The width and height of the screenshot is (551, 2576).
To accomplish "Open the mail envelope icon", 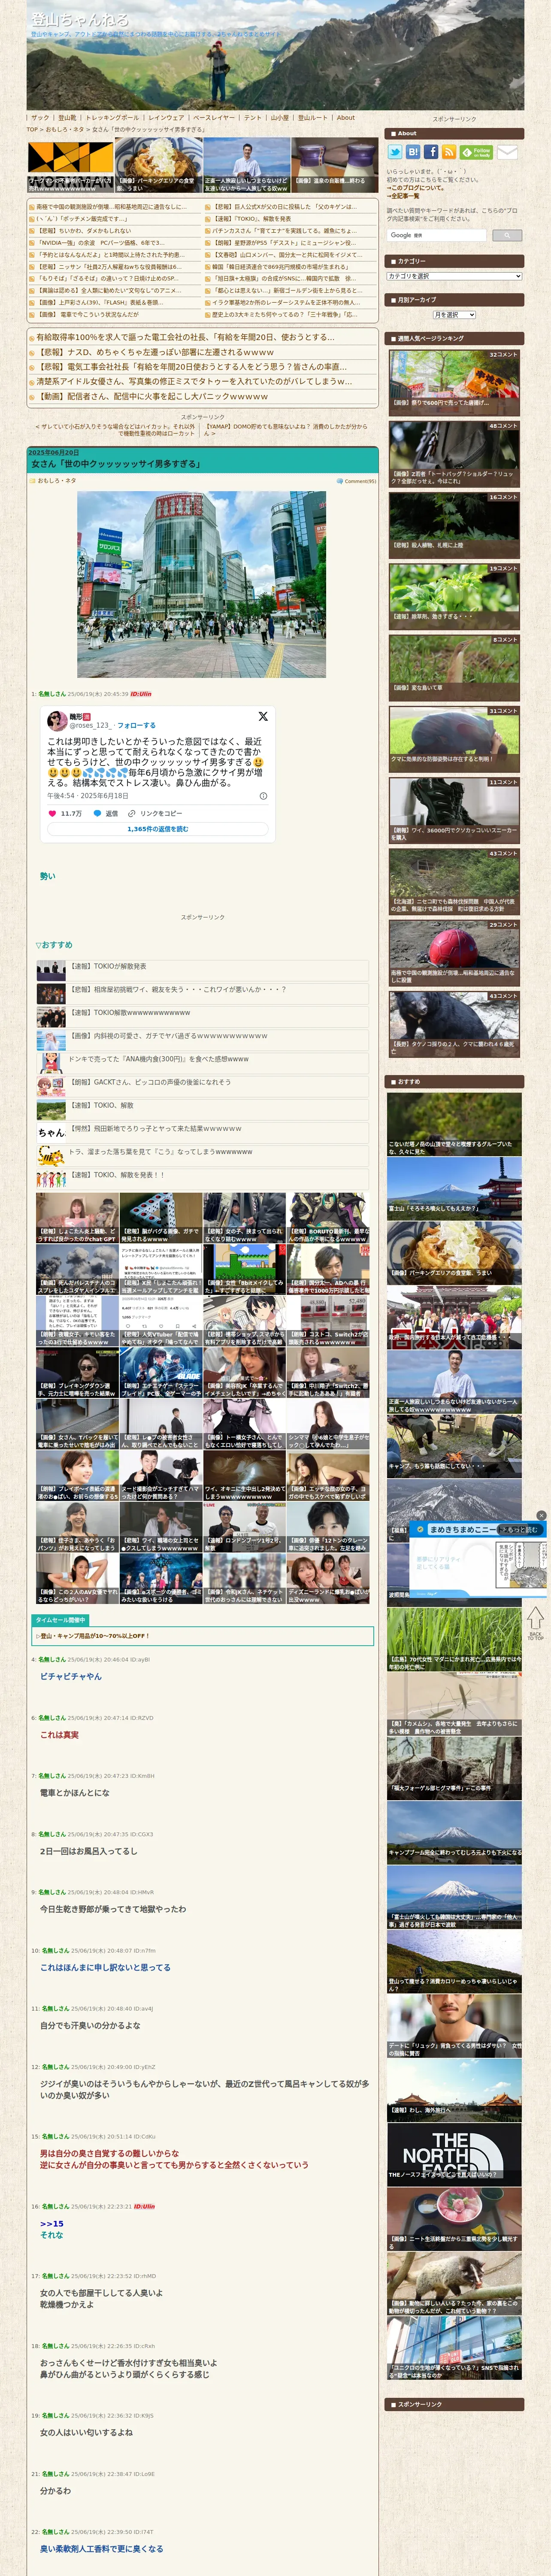I will [507, 152].
